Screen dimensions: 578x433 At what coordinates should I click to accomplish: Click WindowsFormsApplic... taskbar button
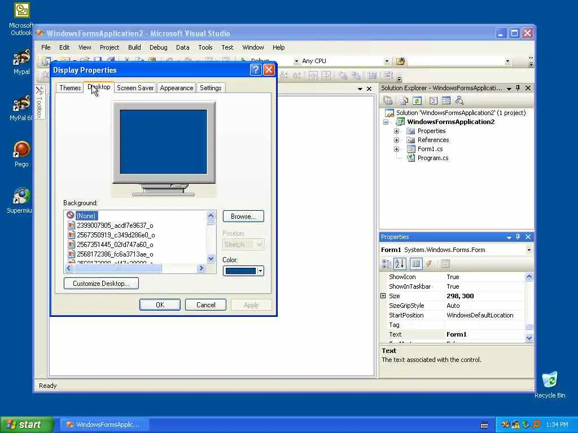tap(103, 425)
